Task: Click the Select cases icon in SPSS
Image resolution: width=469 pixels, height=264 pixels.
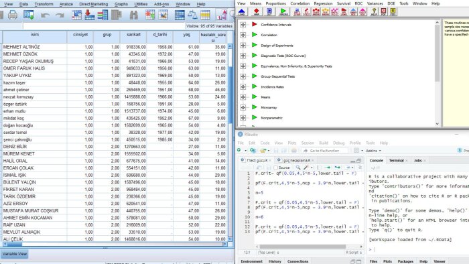Action: tap(205, 15)
